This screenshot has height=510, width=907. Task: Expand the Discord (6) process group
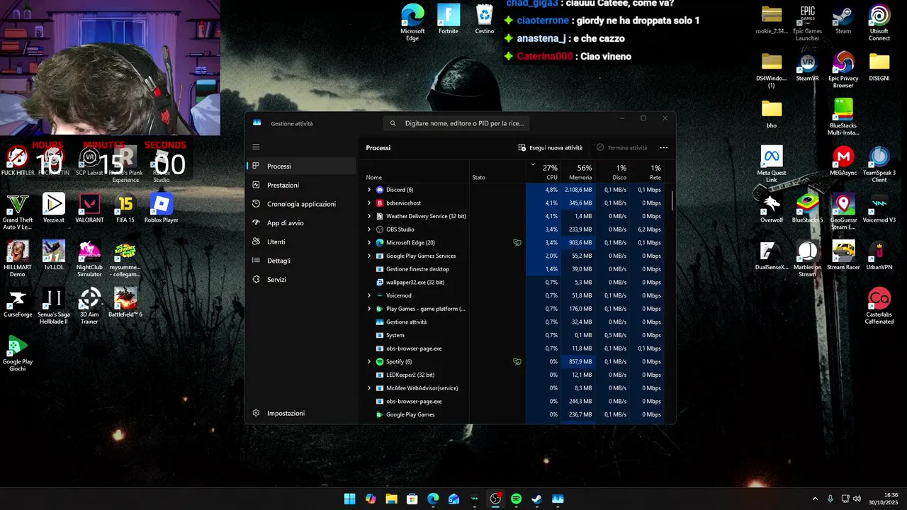(369, 190)
